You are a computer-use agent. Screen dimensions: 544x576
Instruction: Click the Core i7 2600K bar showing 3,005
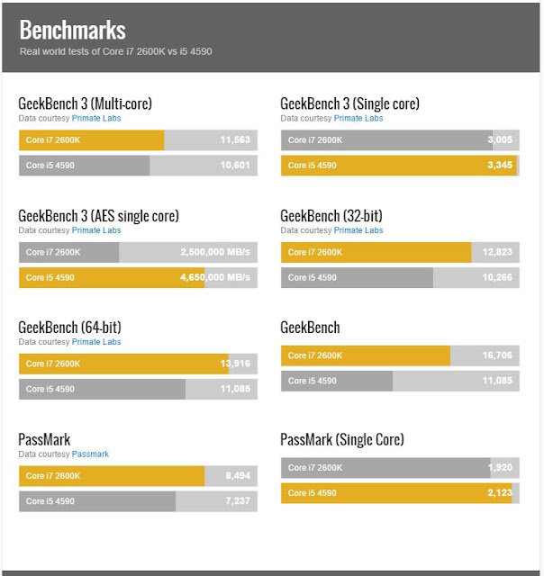[400, 140]
